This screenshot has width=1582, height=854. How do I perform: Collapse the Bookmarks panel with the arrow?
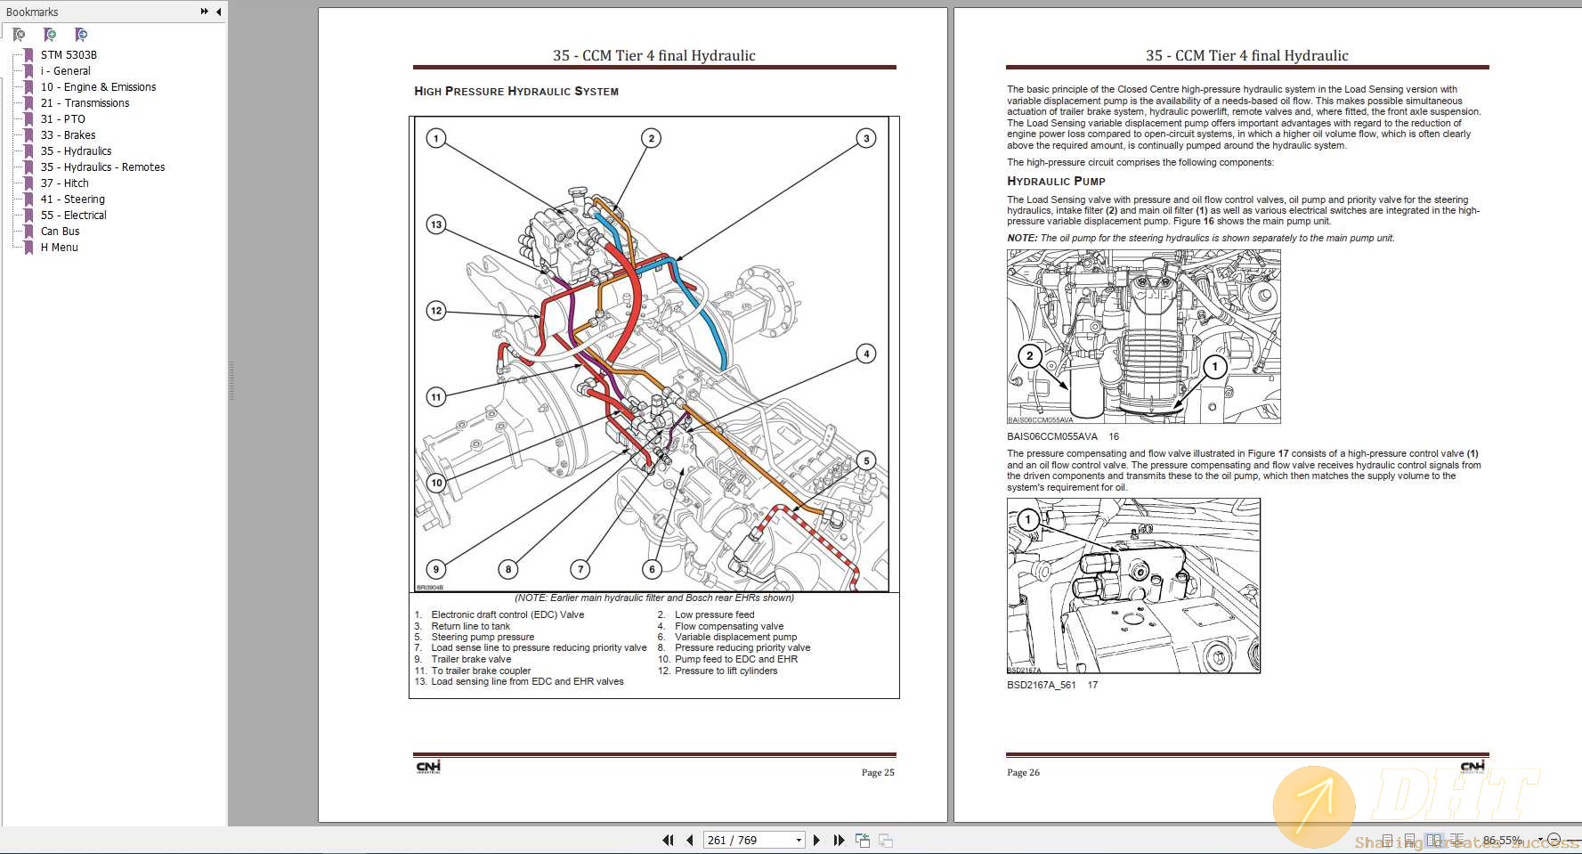(219, 12)
